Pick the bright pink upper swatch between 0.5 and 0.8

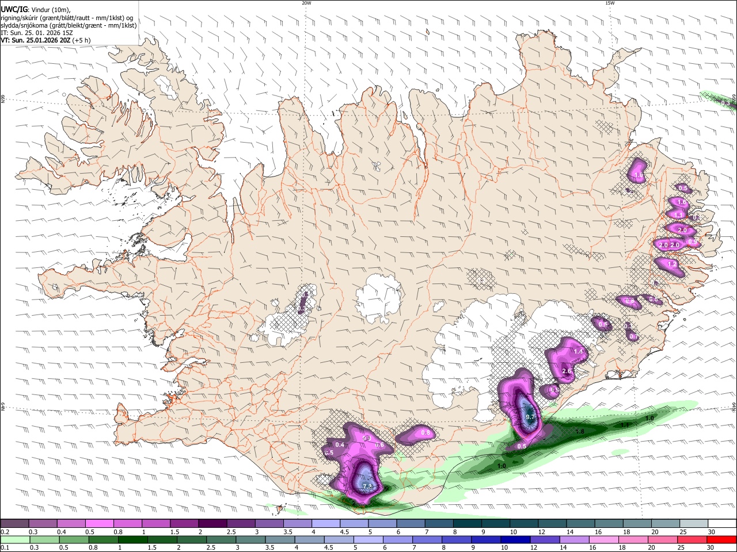pos(100,524)
